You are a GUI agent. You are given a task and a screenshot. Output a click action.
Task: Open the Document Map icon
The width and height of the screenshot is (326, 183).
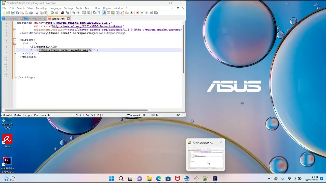pos(113,12)
